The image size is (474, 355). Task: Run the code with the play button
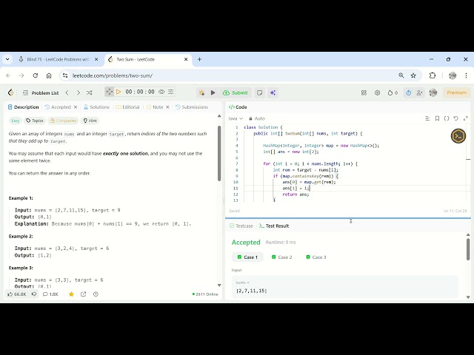point(213,92)
